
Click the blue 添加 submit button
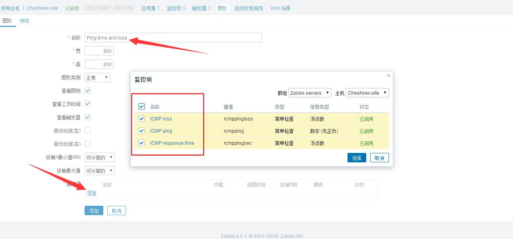point(94,210)
